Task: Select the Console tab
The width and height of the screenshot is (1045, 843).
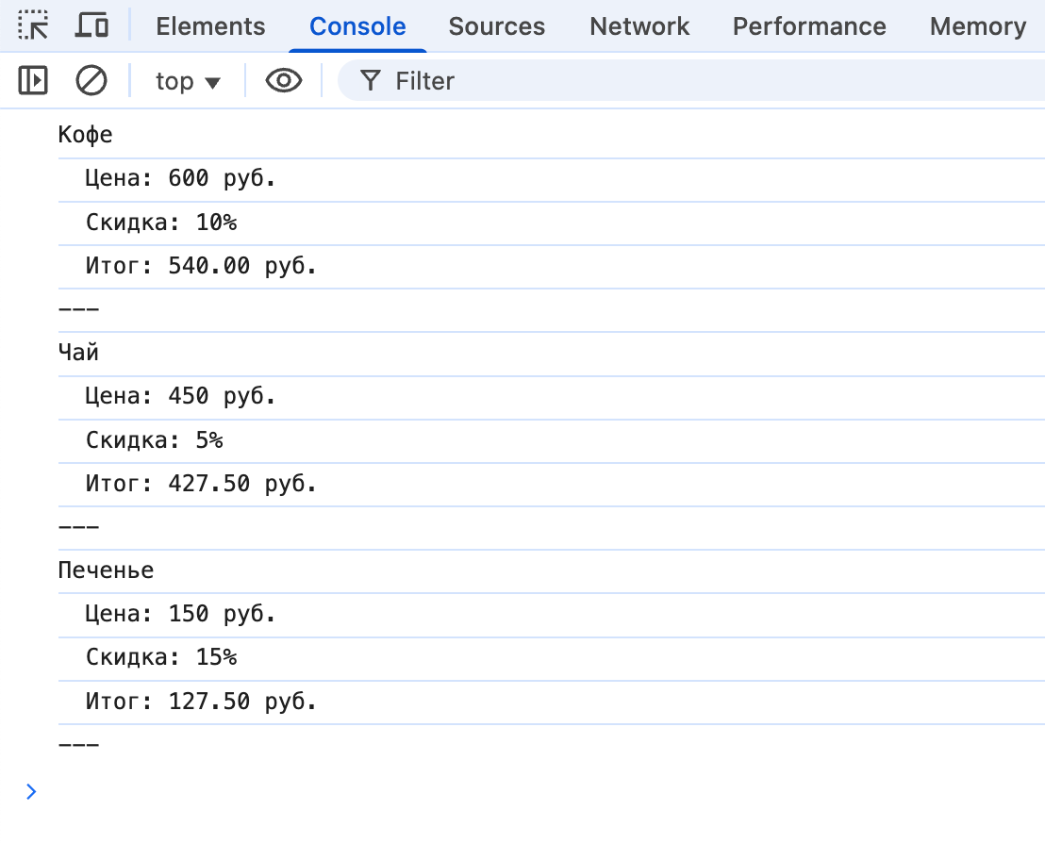Action: point(357,26)
